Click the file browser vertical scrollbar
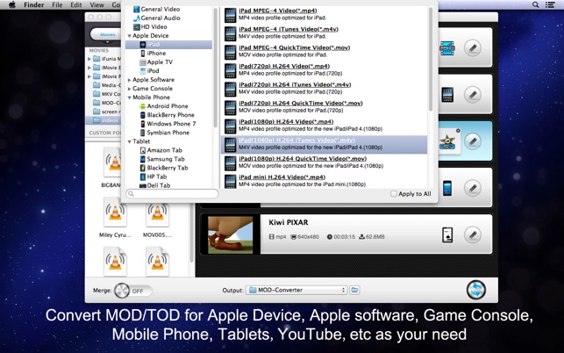Screen dimensions: 564x353 (192, 231)
